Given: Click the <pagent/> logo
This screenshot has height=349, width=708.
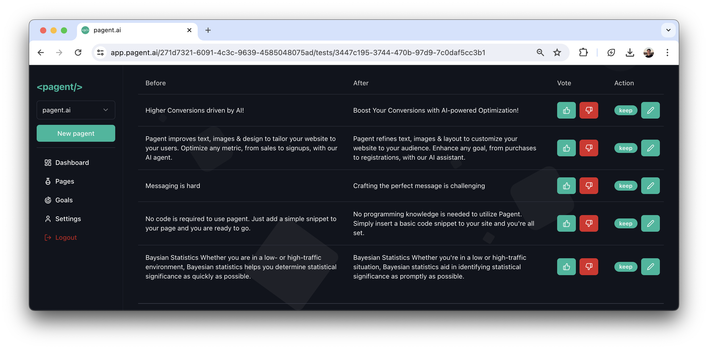Looking at the screenshot, I should tap(60, 87).
